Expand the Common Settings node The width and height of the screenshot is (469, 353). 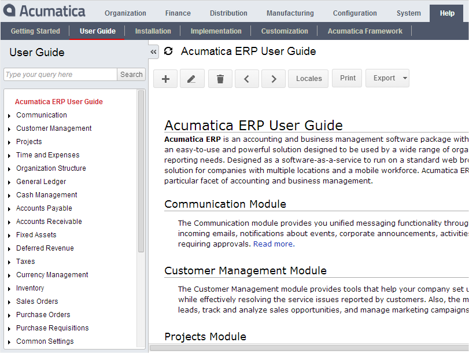[9, 342]
